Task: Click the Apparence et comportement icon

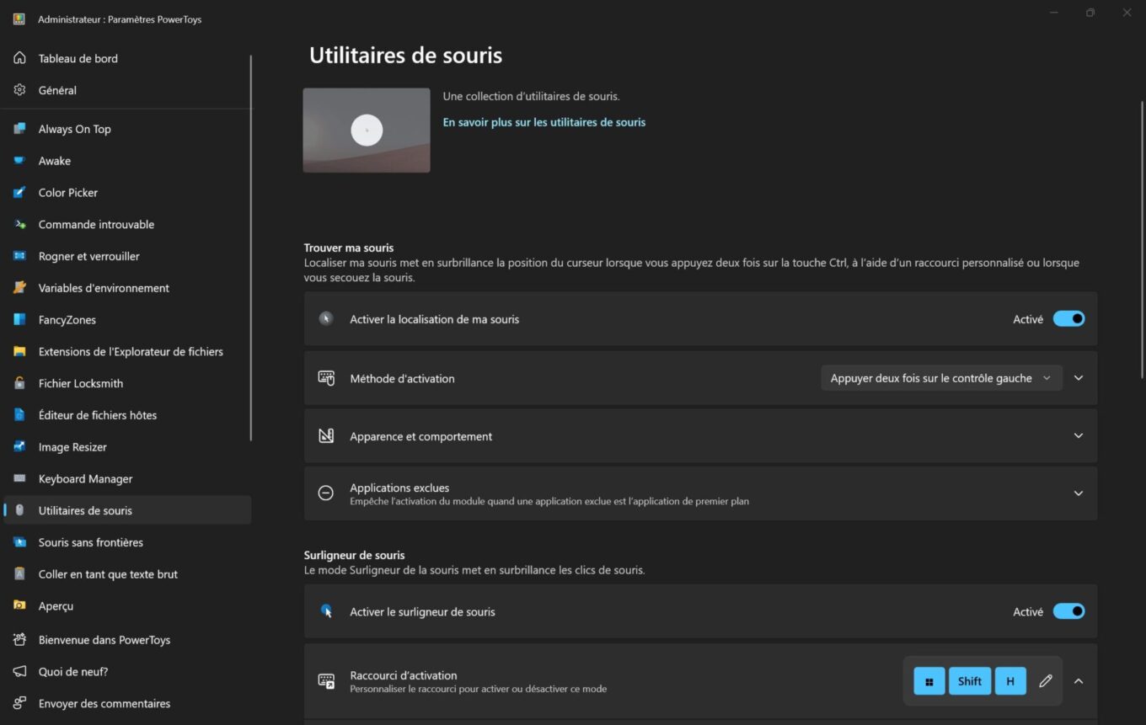Action: [x=326, y=436]
